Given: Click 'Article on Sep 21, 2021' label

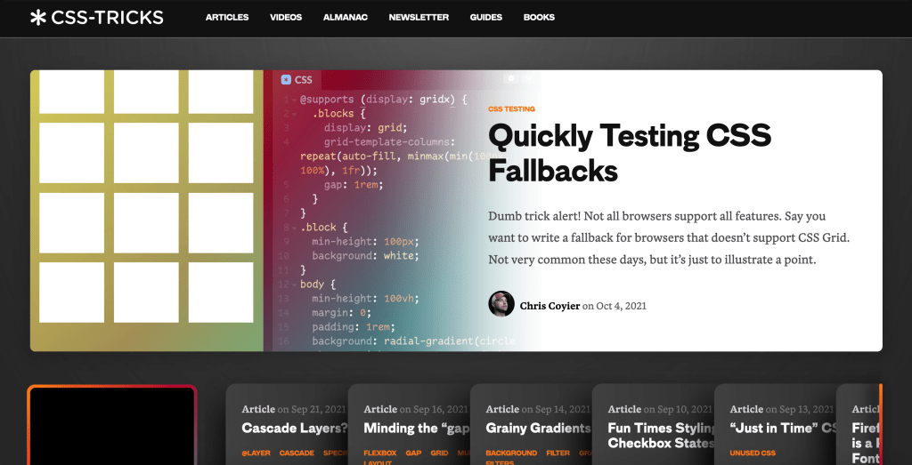Looking at the screenshot, I should tap(294, 409).
